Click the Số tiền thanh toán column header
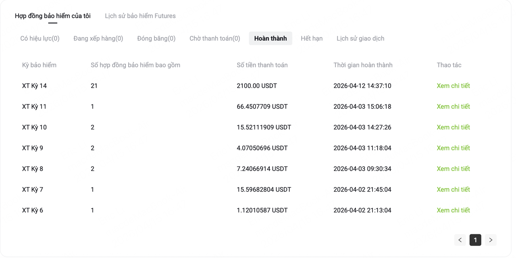The width and height of the screenshot is (516, 258). point(262,65)
